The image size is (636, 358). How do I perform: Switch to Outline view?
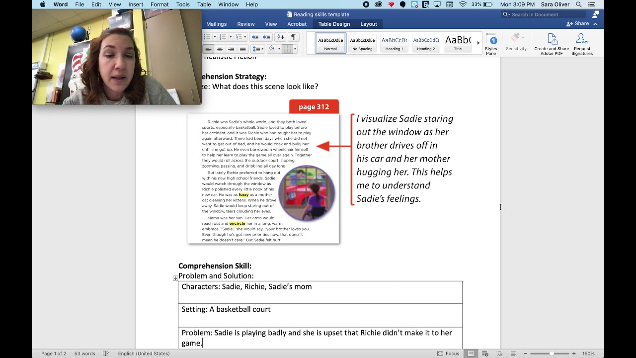click(x=499, y=354)
